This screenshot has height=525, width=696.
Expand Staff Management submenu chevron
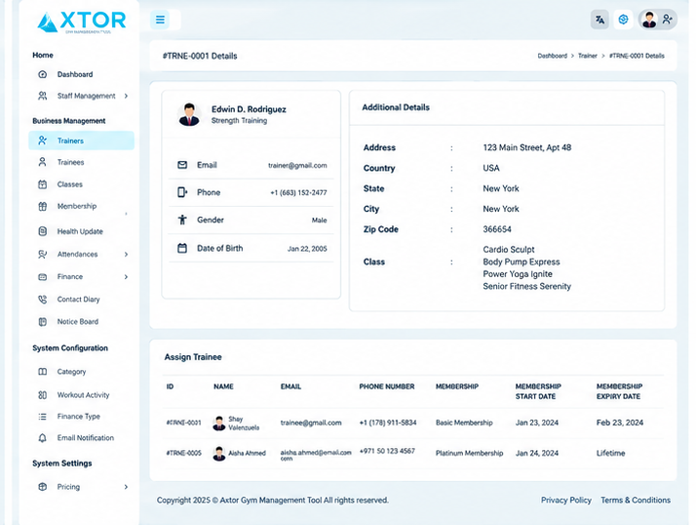126,96
